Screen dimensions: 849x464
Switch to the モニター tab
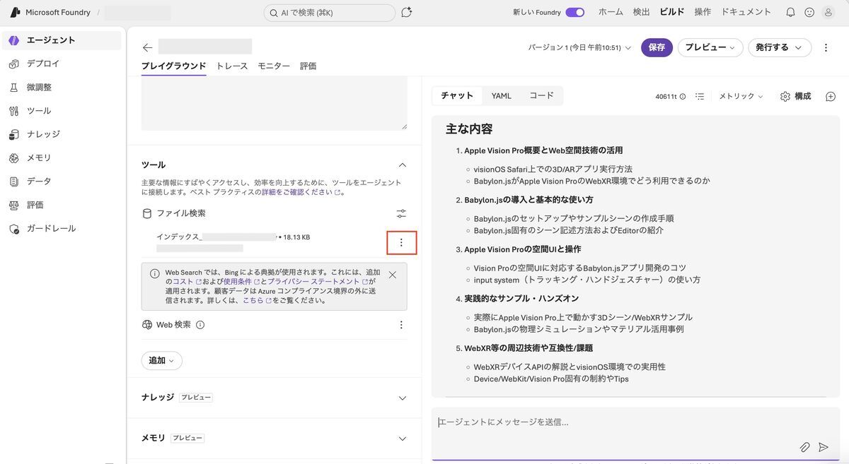274,66
